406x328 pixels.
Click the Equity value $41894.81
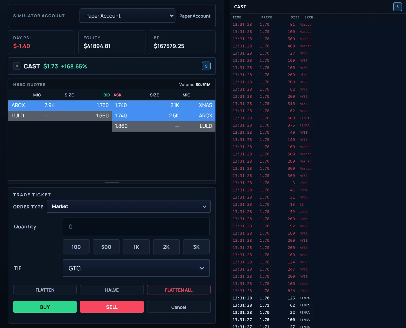pyautogui.click(x=97, y=46)
